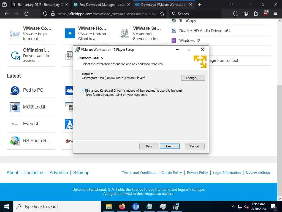Go Back in the VMware setup dialog
This screenshot has height=212, width=282.
coord(149,146)
